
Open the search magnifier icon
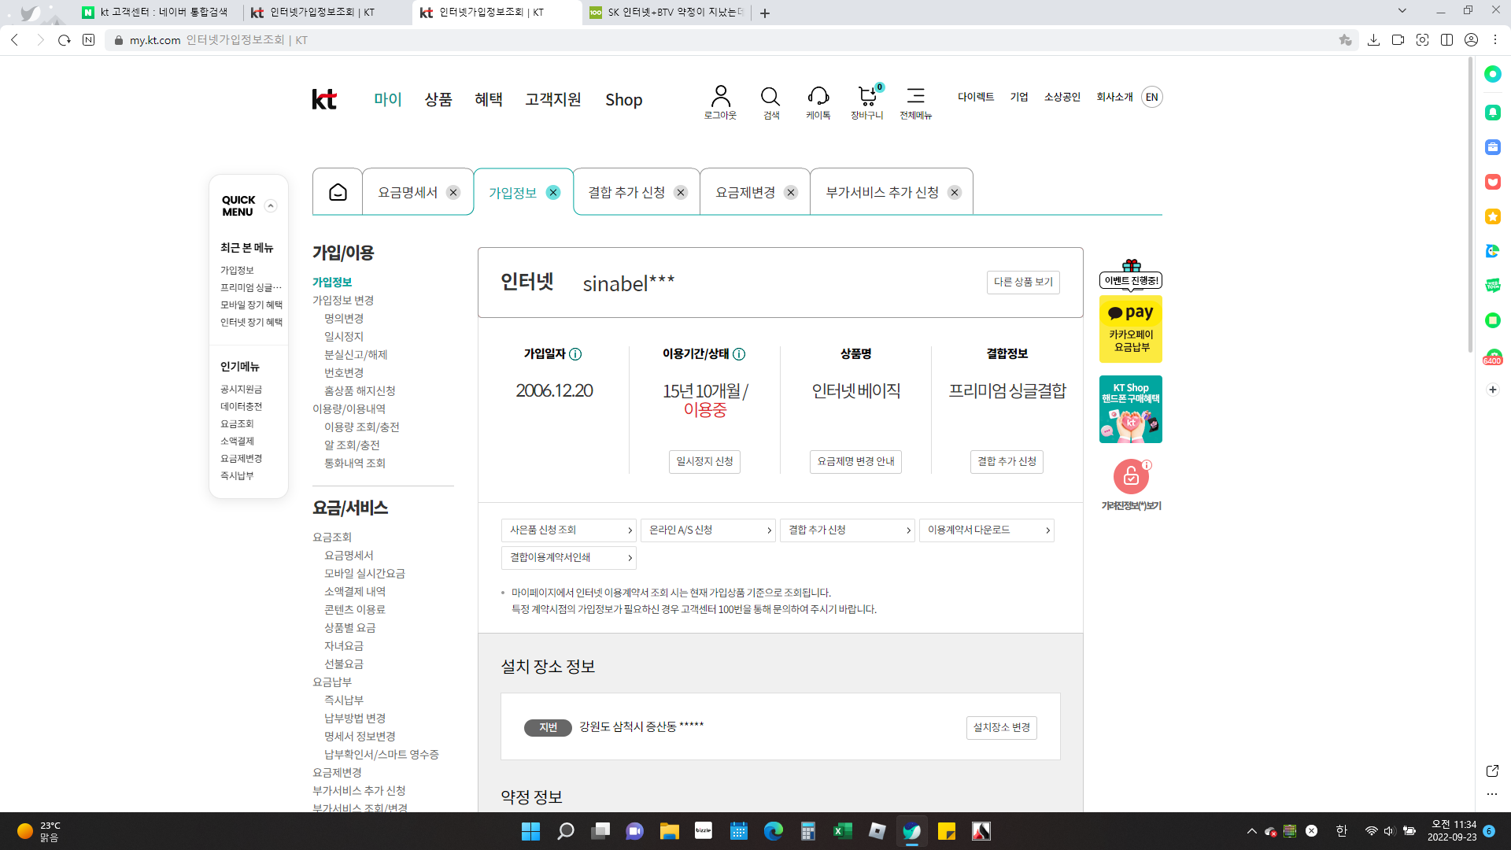[770, 97]
